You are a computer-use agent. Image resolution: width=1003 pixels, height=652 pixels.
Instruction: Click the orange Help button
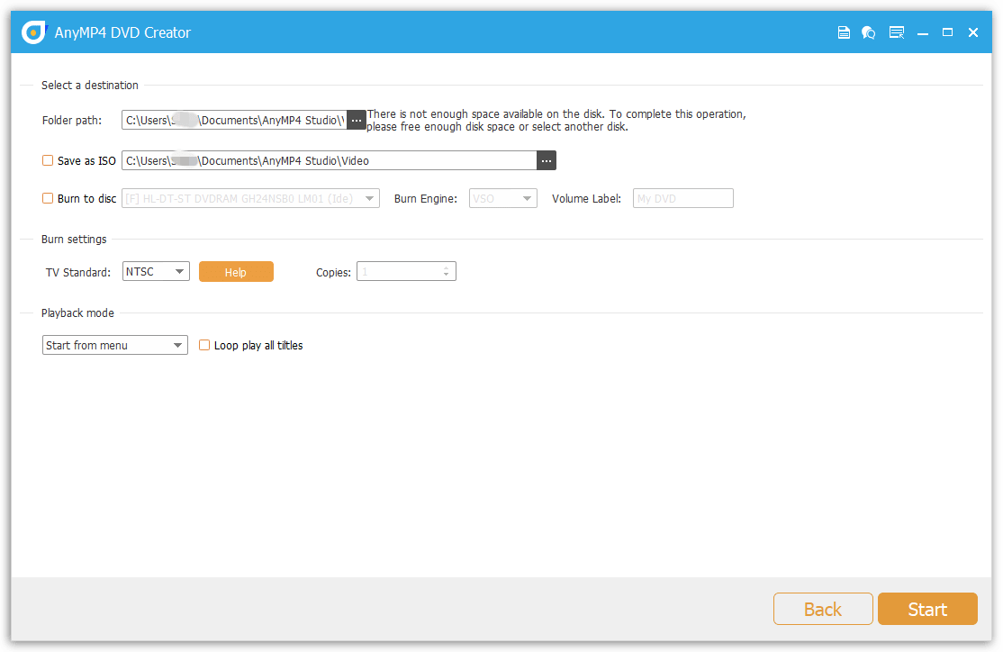point(236,272)
